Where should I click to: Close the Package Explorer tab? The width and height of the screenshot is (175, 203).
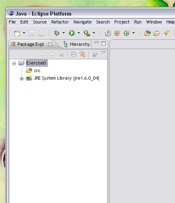(x=50, y=44)
